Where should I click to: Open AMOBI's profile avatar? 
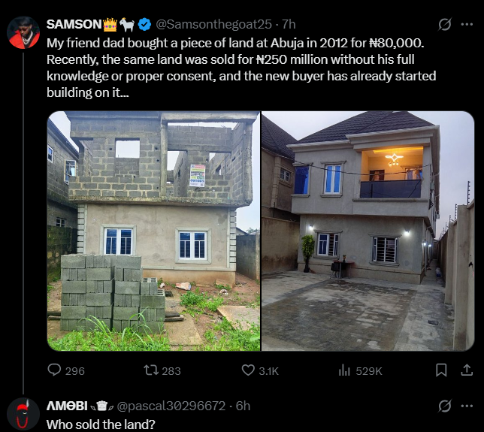(x=23, y=414)
